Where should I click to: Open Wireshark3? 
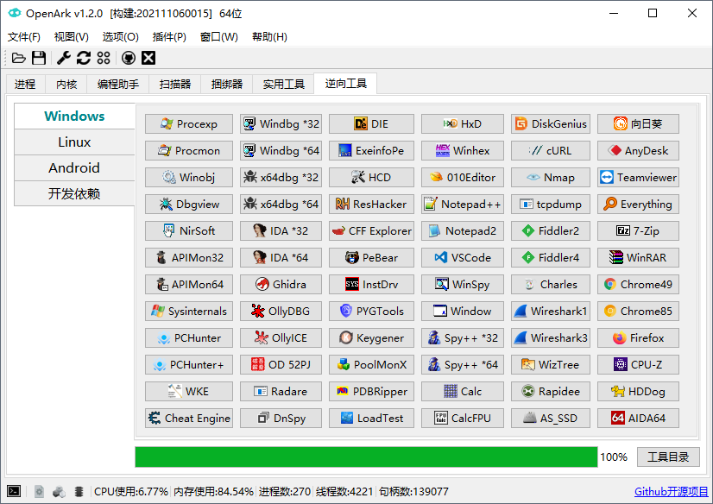551,338
